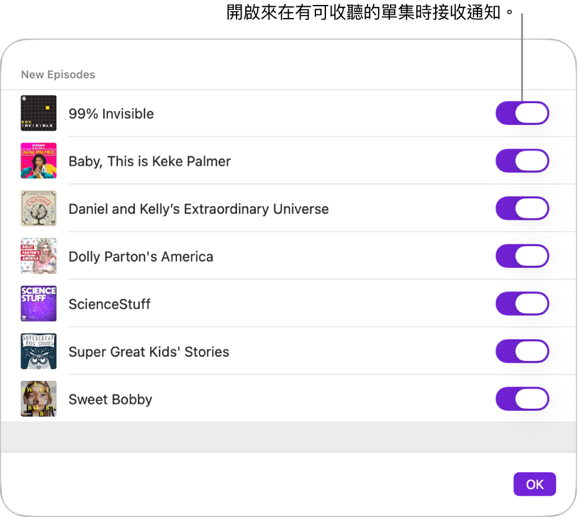The width and height of the screenshot is (578, 517).
Task: Click the 99% Invisible podcast artwork
Action: (38, 114)
